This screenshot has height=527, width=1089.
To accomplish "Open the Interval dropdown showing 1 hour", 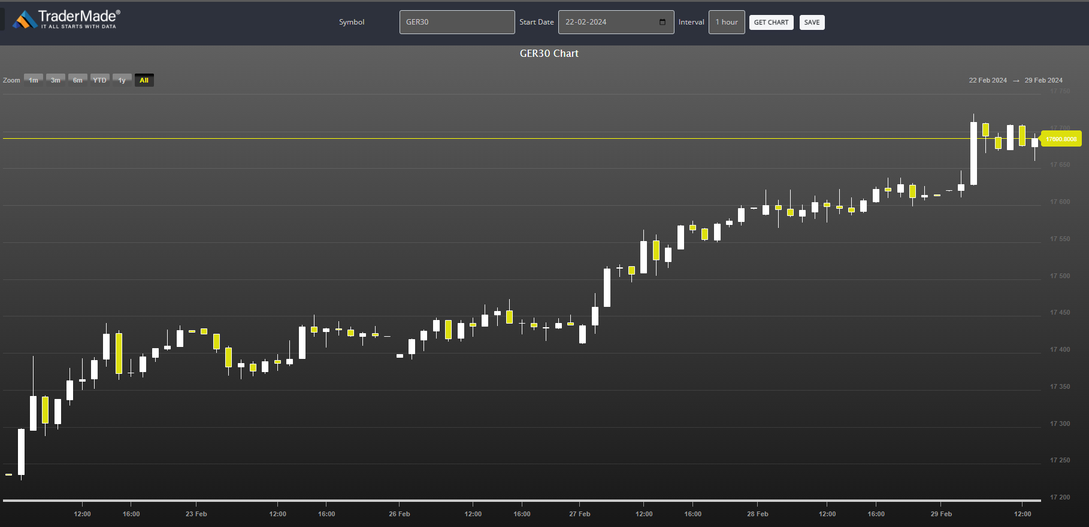I will pyautogui.click(x=727, y=22).
